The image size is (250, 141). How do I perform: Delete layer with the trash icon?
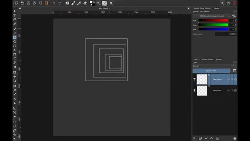[234, 138]
